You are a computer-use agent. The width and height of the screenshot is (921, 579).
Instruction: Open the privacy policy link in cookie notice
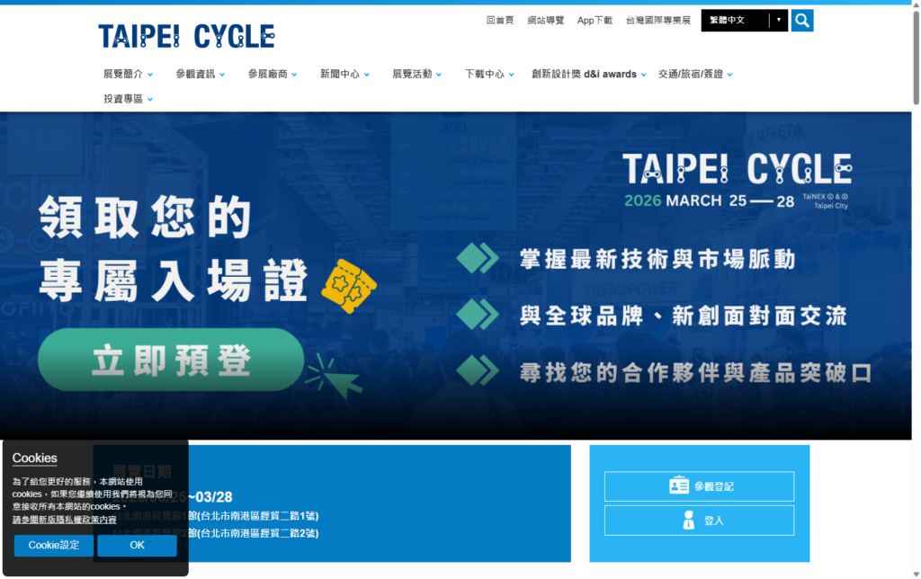pos(64,519)
